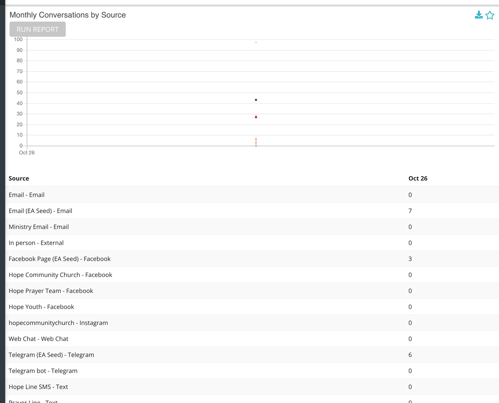
Task: Select the In person - External row
Action: [x=252, y=243]
